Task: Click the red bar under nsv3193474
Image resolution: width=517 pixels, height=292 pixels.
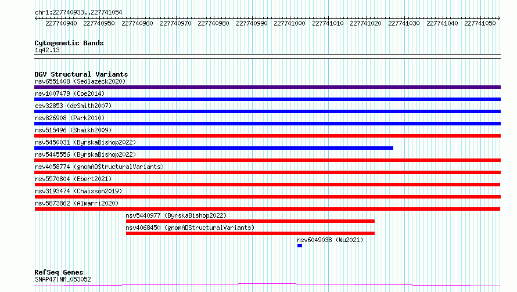Action: (267, 197)
